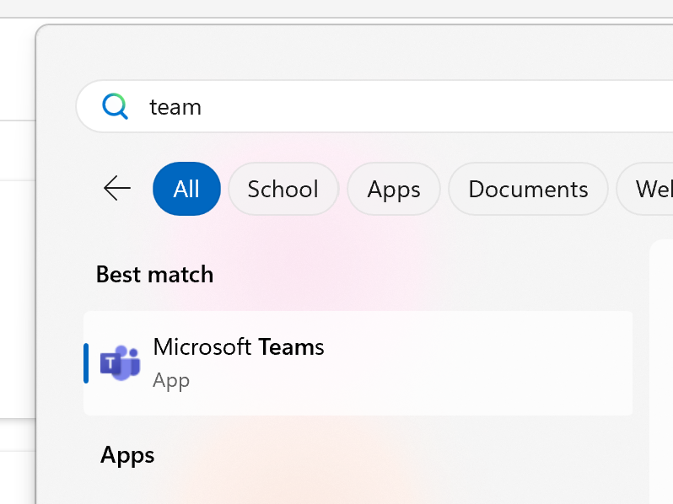Switch to the School filter tab

click(x=283, y=189)
